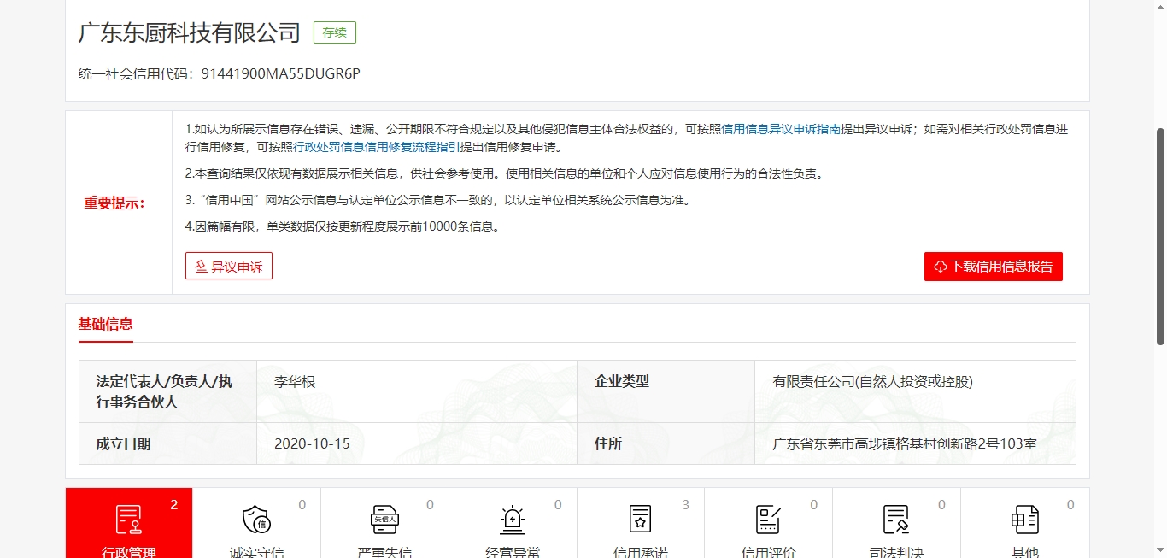Click company name 广东东厨科技有限公司
Viewport: 1167px width, 558px height.
coord(190,32)
